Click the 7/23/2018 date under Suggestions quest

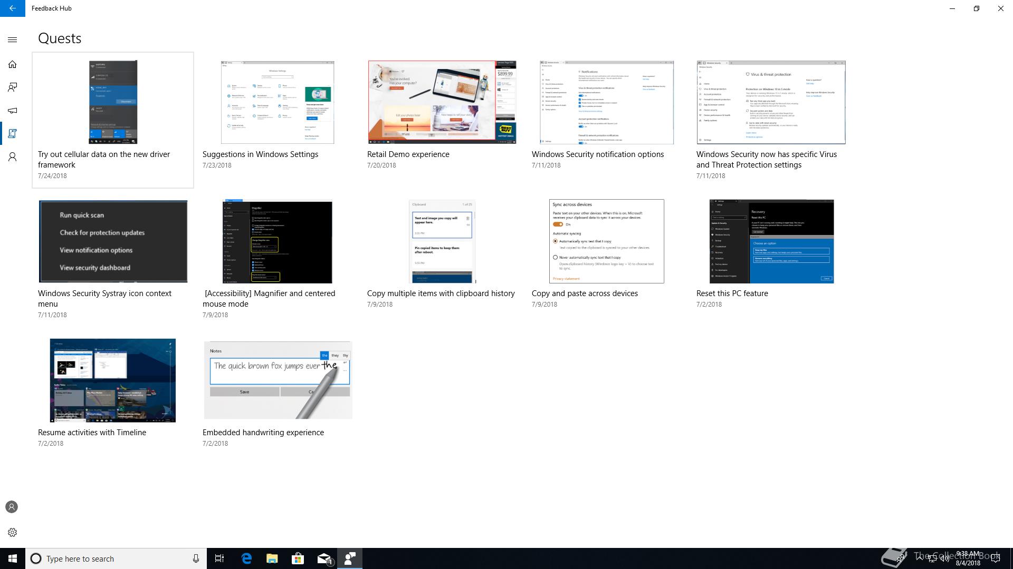217,165
